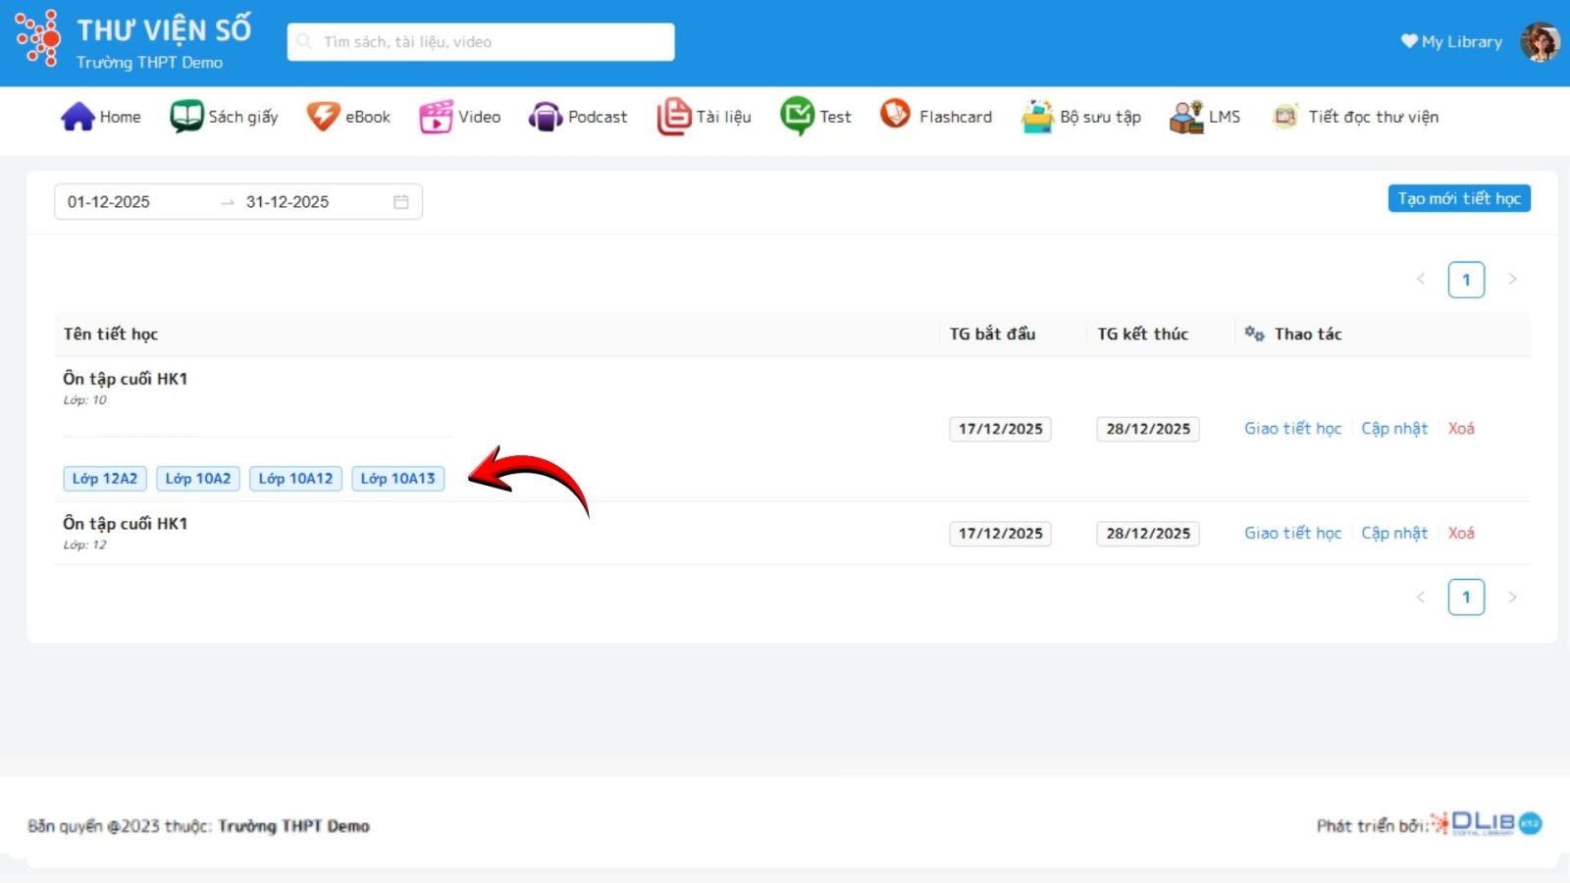Click the search box for books and documents
The height and width of the screenshot is (883, 1570).
(481, 42)
